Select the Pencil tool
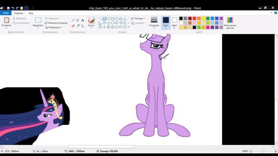278x156 pixels. click(x=73, y=20)
